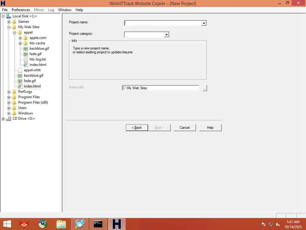
Task: Open the Help menu
Action: pyautogui.click(x=79, y=10)
